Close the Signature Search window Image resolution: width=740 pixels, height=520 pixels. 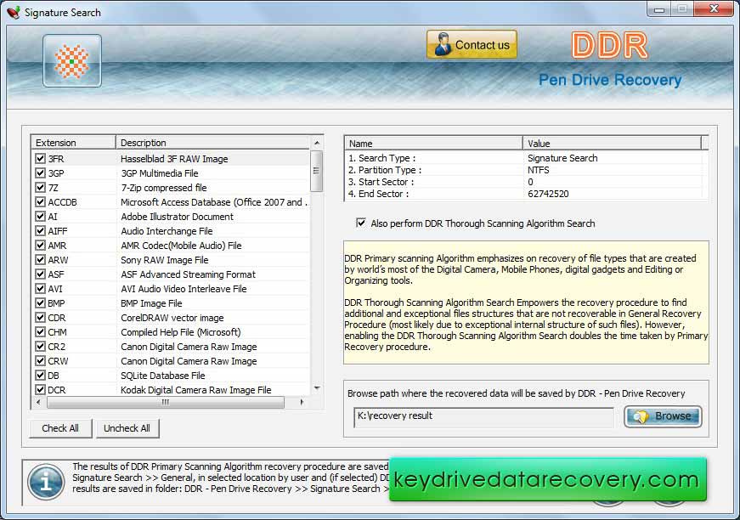pos(714,9)
